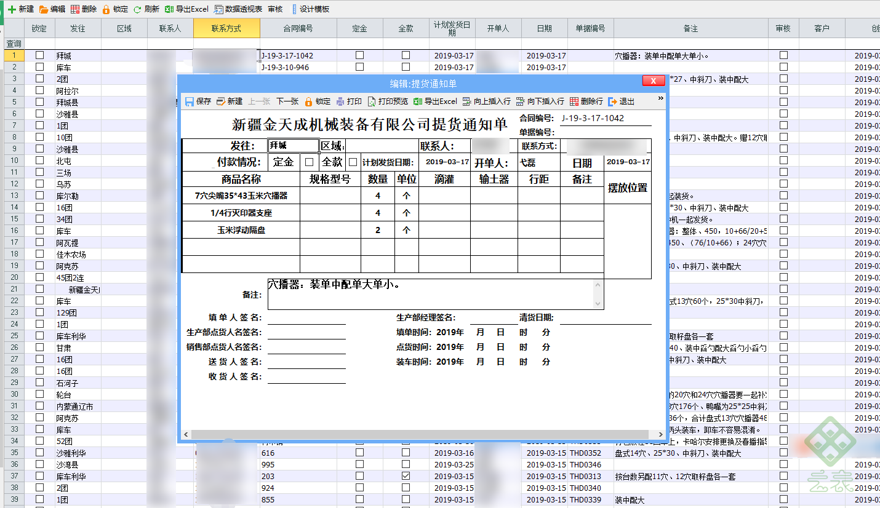This screenshot has width=880, height=508.
Task: Click the 计划发货日期 column header
Action: pyautogui.click(x=452, y=28)
